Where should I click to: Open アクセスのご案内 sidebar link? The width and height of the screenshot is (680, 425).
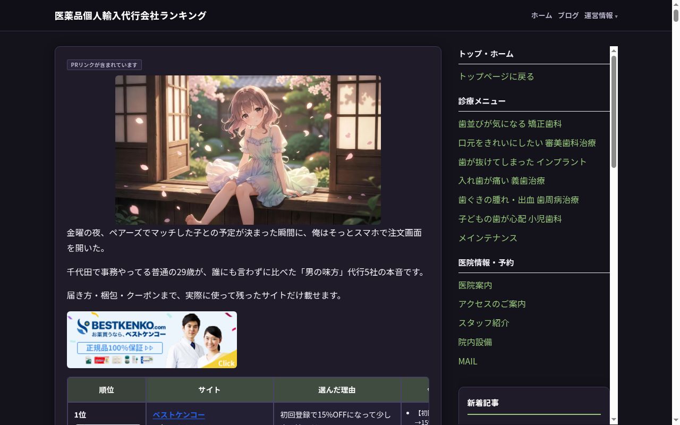(492, 304)
